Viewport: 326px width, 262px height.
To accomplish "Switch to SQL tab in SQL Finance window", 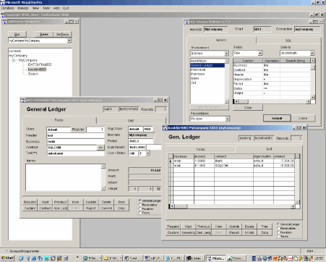I will 288,41.
